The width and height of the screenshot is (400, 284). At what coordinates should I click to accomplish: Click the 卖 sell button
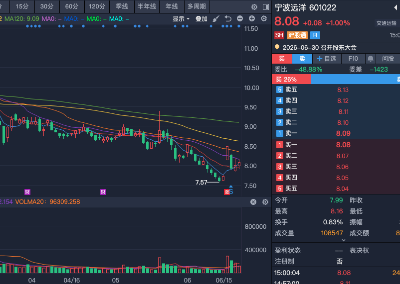pos(302,59)
